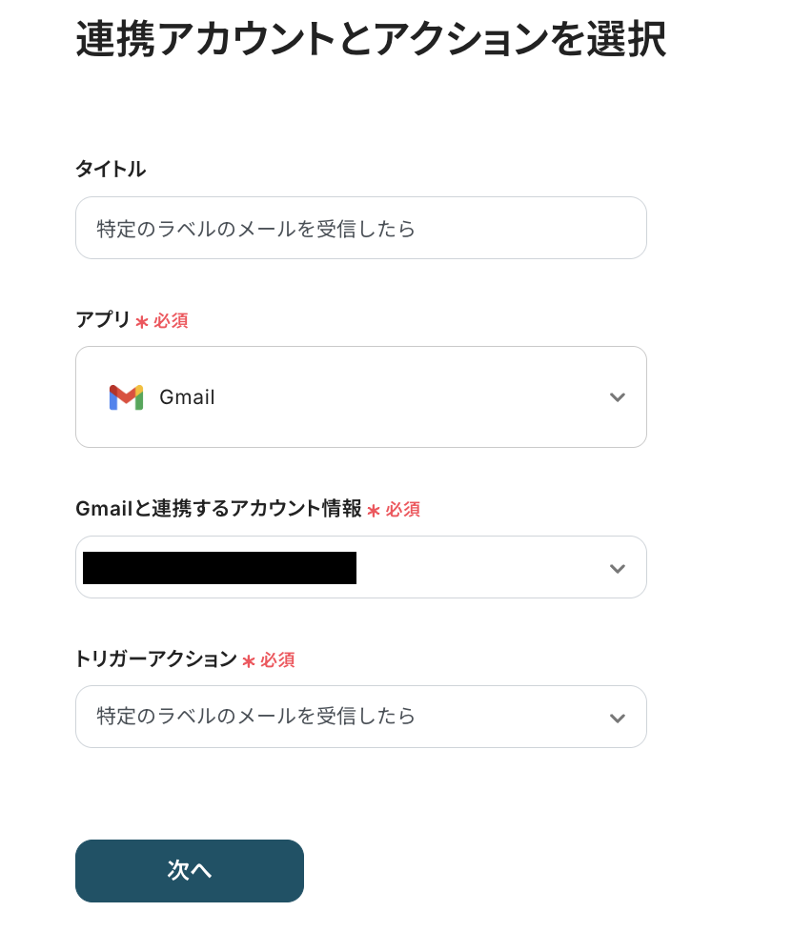Expand the トリガーアクション dropdown chevron
This screenshot has width=793, height=932.
[x=617, y=718]
